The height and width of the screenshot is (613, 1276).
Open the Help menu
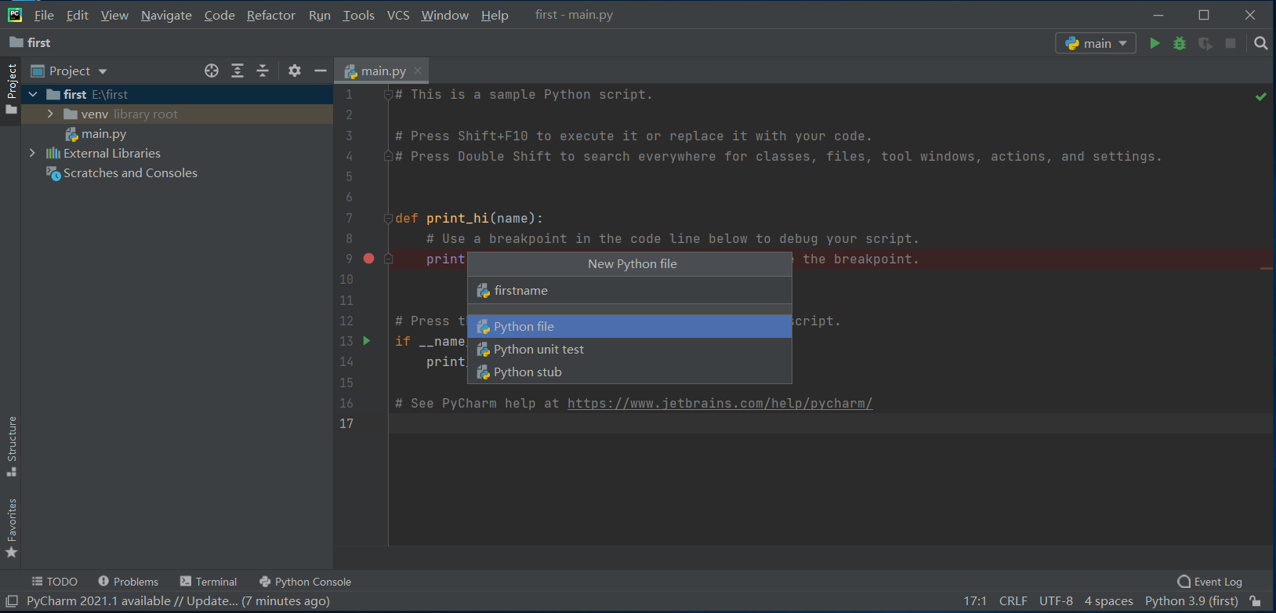495,15
